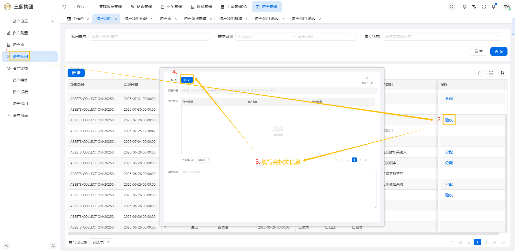Toggle the sidebar pin icon
This screenshot has width=515, height=251.
[53, 245]
